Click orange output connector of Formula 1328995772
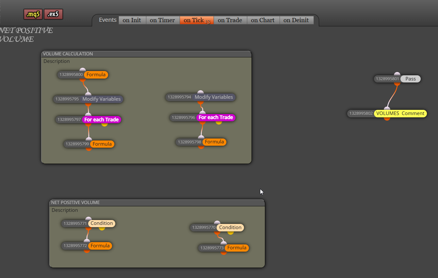The image size is (438, 278). 87,251
